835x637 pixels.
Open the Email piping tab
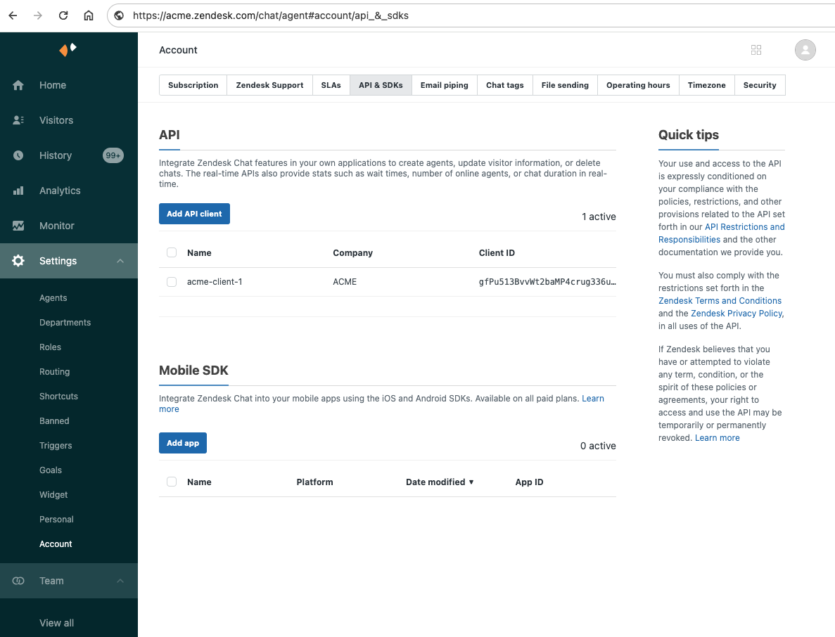click(x=444, y=85)
